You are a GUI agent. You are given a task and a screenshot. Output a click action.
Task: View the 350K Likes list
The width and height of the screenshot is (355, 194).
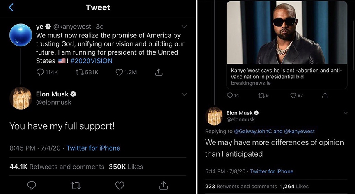(x=126, y=167)
